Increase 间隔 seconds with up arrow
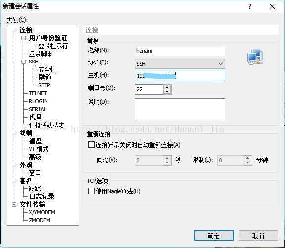 (x=167, y=158)
